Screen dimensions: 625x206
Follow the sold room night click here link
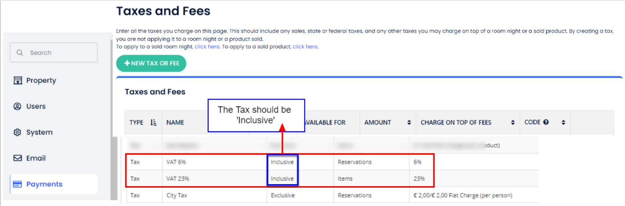[207, 47]
